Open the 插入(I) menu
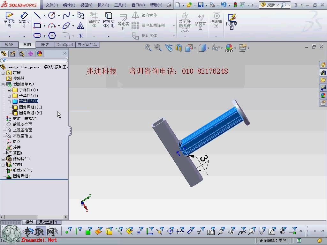This screenshot has width=327, height=245. click(103, 5)
